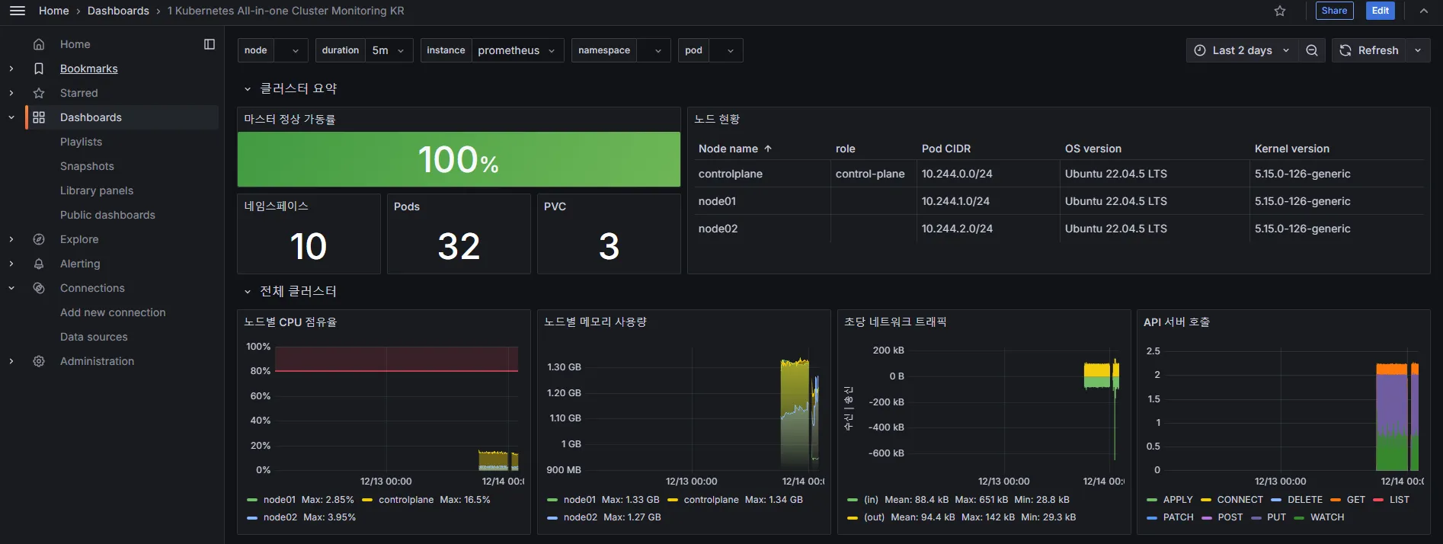
Task: Toggle controlplane series in memory legend
Action: (x=711, y=500)
